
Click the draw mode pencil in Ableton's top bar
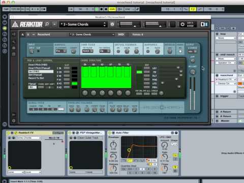click(x=138, y=9)
